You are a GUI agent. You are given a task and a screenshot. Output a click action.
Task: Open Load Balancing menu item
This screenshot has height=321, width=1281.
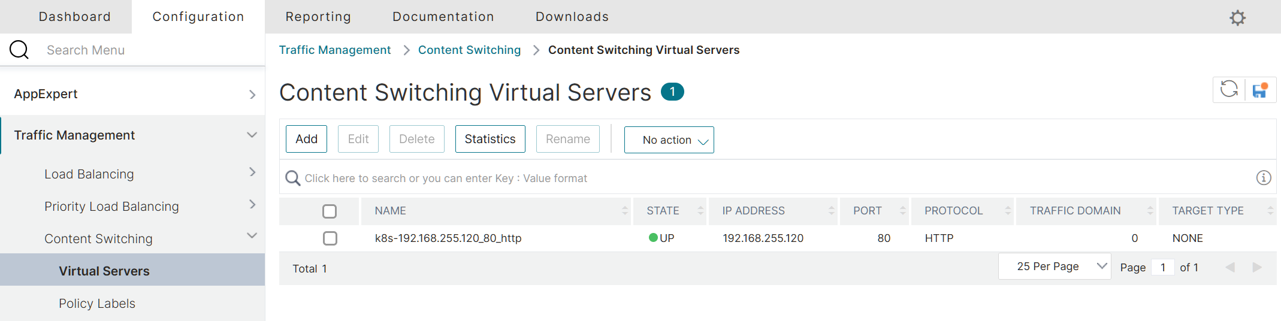point(89,174)
